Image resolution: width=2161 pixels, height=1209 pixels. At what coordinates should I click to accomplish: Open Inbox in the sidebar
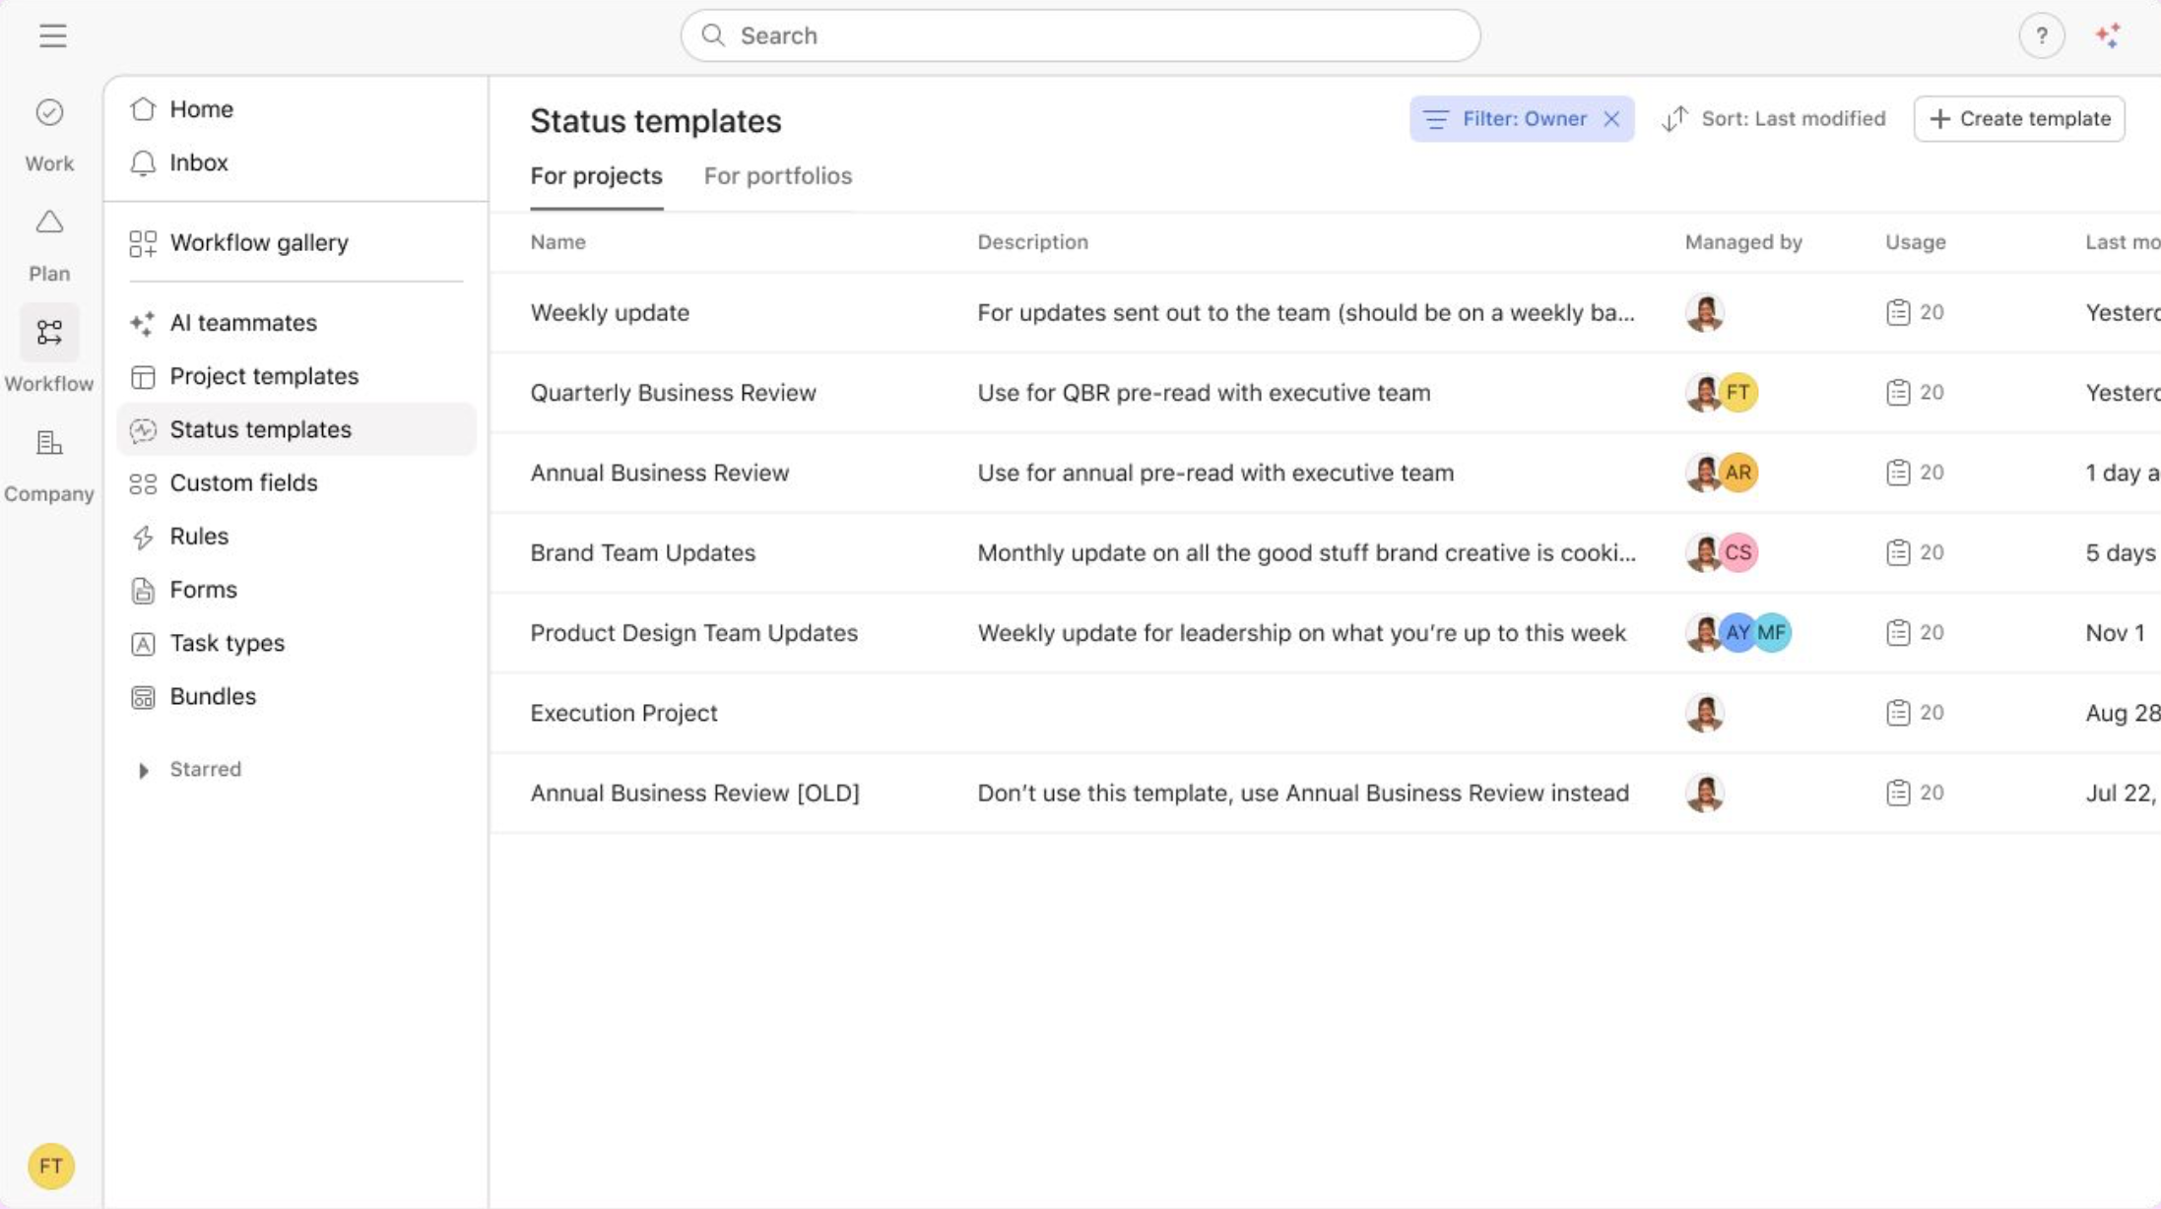(295, 162)
